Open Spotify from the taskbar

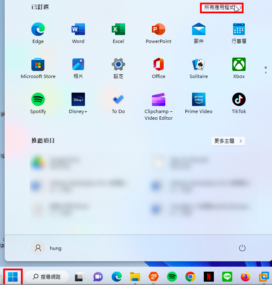click(172, 277)
